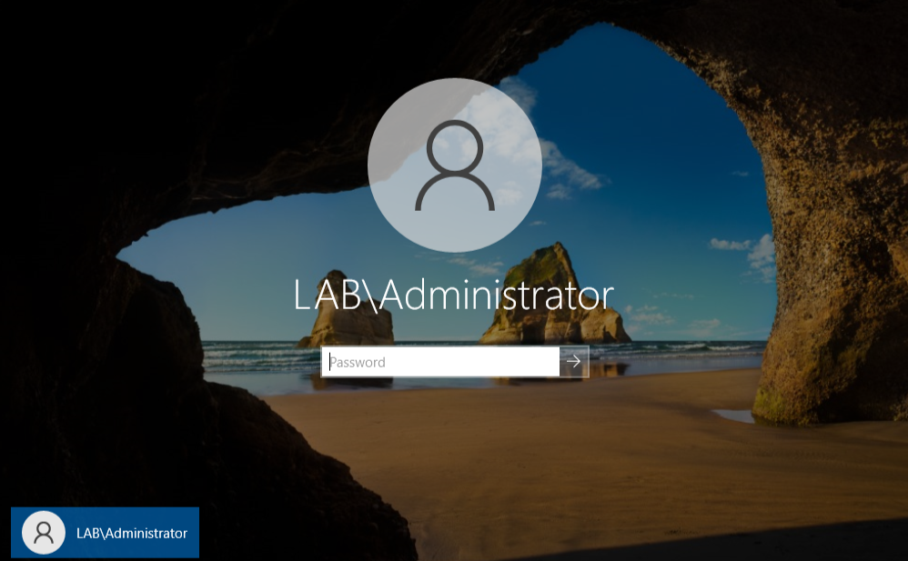Click the large LAB\Administrator heading
This screenshot has height=561, width=908.
(x=454, y=296)
